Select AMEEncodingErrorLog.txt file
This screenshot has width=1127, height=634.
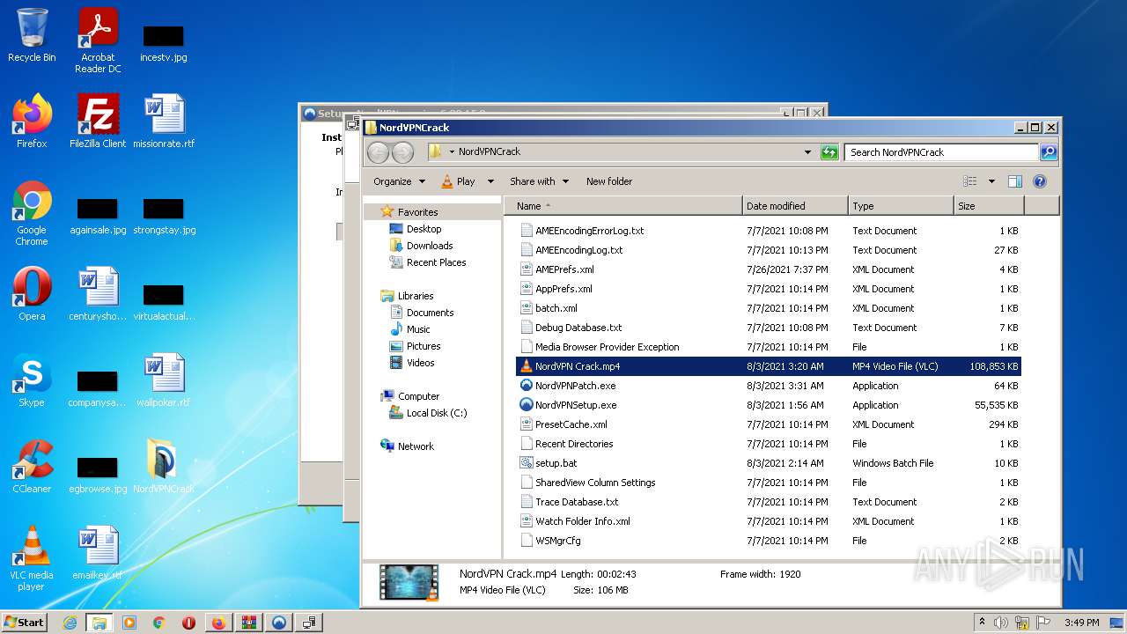(x=768, y=231)
